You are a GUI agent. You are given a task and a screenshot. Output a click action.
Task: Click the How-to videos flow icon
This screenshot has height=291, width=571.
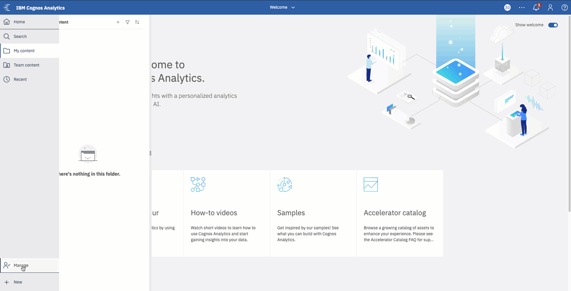coord(198,185)
